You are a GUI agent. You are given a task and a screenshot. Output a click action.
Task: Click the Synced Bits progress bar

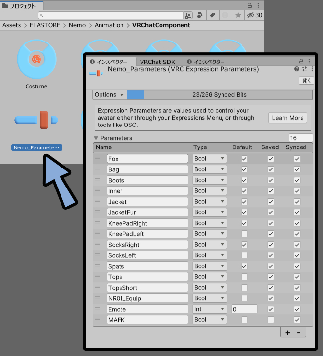220,95
